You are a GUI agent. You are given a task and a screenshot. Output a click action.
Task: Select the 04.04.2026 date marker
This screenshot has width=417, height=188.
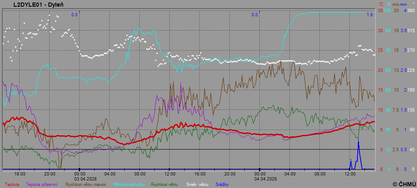pos(260,178)
